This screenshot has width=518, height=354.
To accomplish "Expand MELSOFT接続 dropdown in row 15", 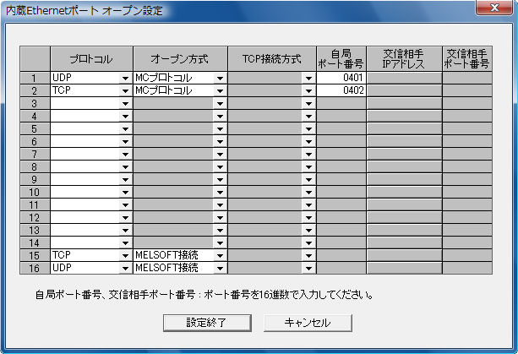I will coord(220,255).
